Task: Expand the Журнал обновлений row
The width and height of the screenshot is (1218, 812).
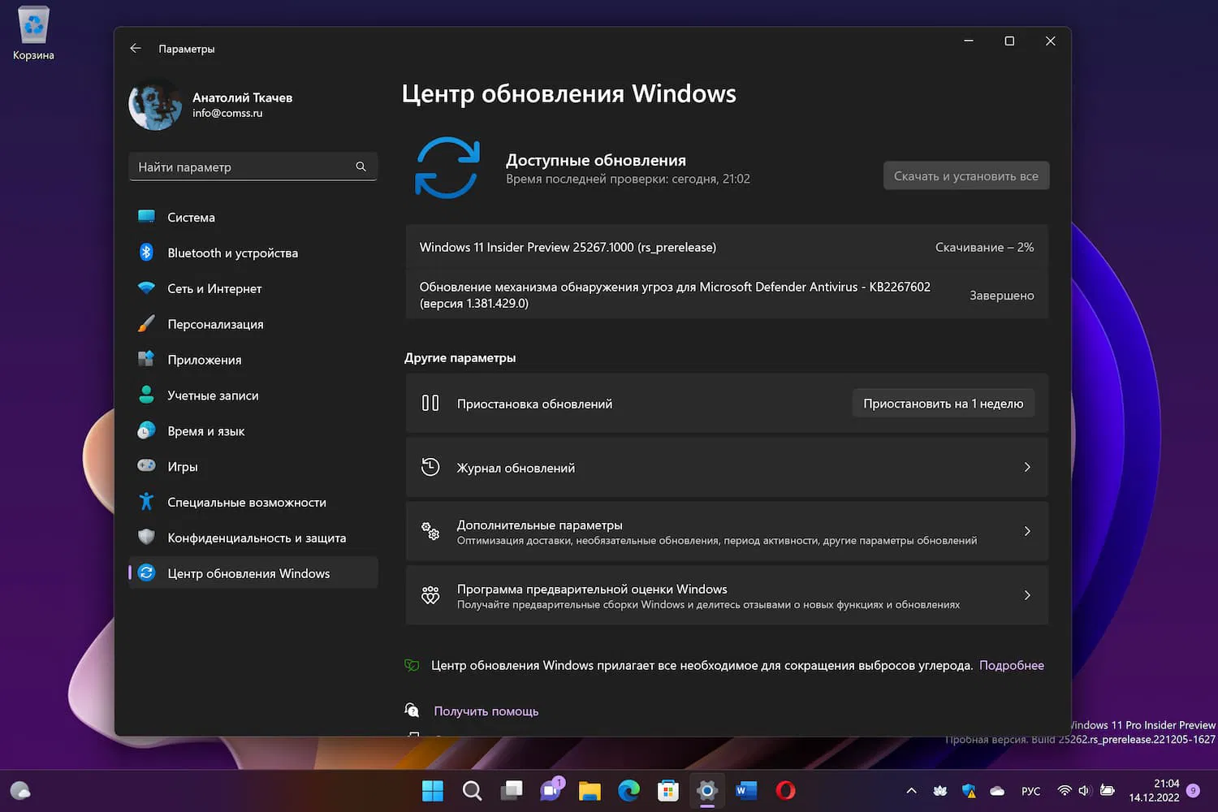Action: pos(1027,467)
